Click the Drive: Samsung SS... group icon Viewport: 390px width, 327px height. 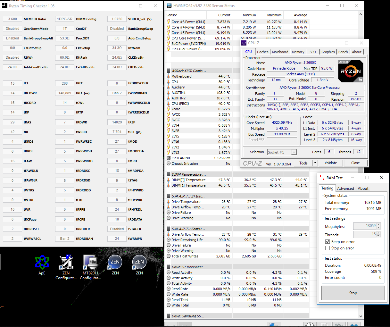tap(169, 316)
